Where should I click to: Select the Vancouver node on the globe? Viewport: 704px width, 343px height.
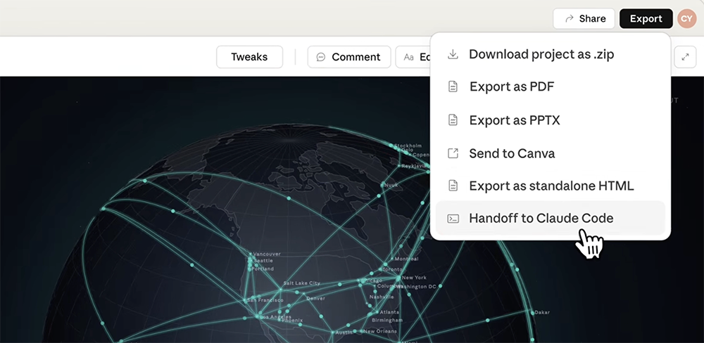[249, 254]
